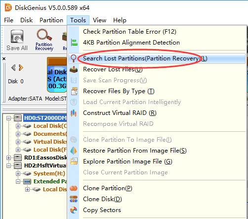
Task: Collapse the HD2:MsftVirtual node
Action: pyautogui.click(x=8, y=165)
